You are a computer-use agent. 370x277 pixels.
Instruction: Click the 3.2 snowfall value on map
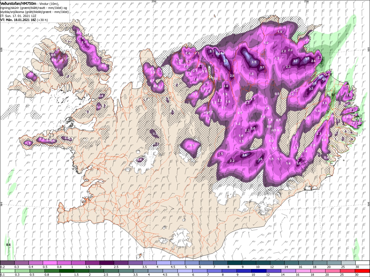coord(311,89)
